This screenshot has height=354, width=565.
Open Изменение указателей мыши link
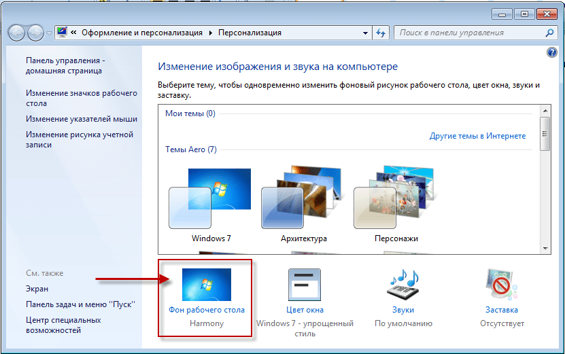82,119
